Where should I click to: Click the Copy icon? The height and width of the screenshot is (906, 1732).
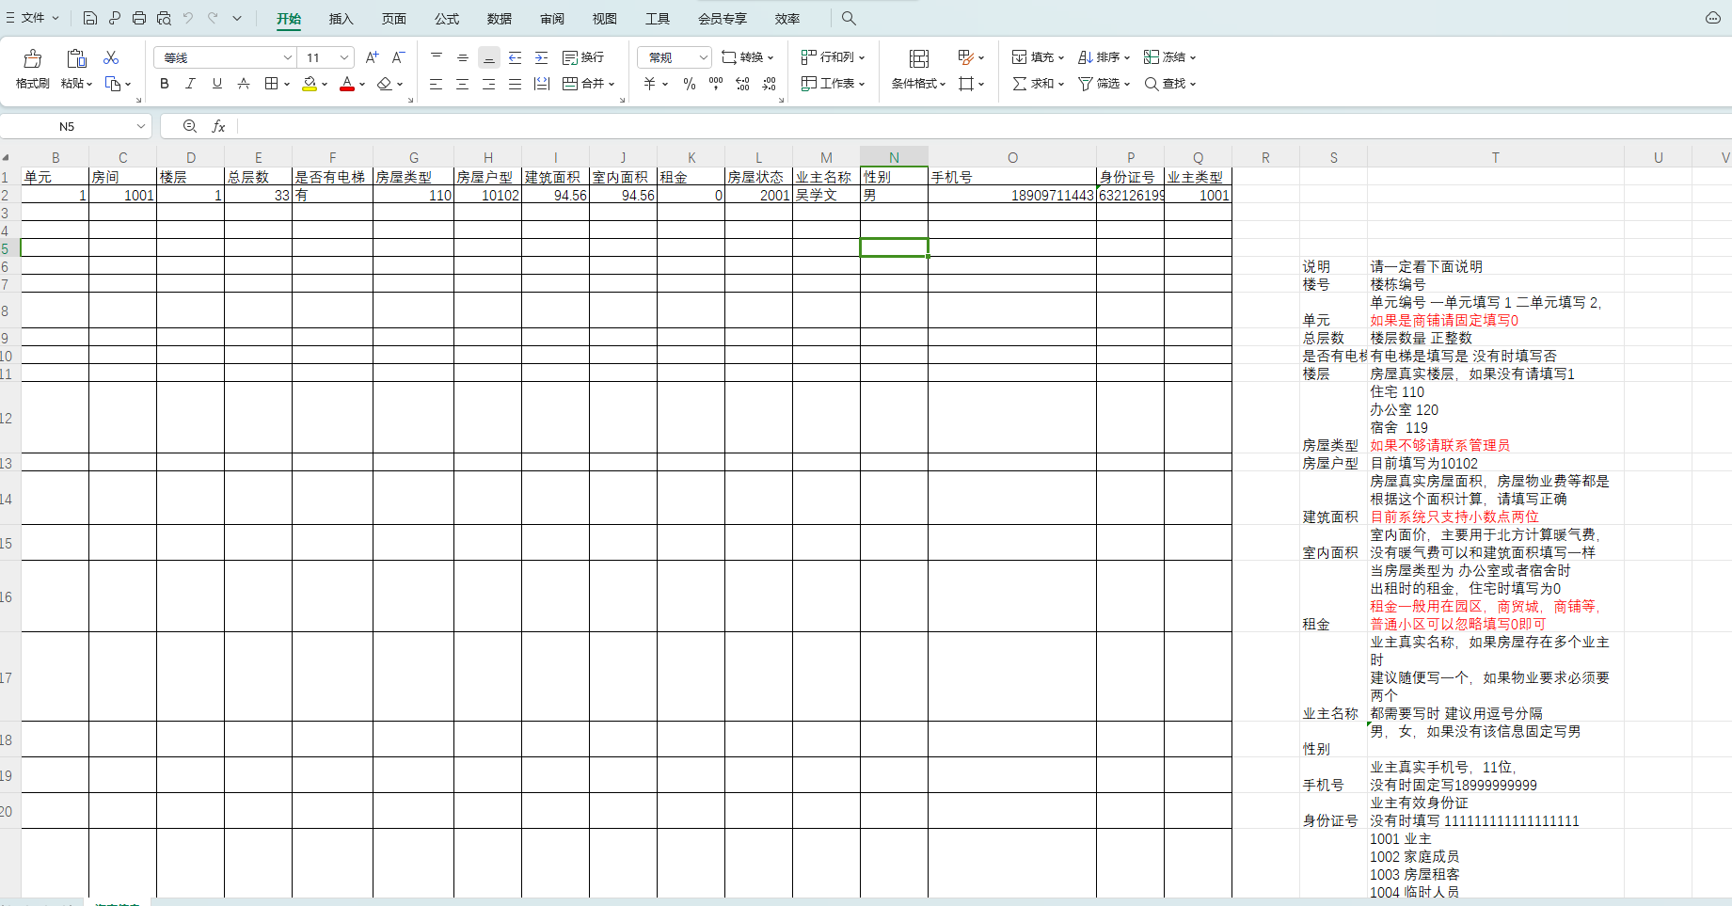[x=113, y=84]
